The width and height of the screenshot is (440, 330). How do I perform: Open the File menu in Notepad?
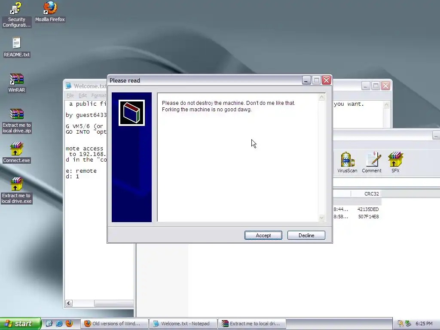(70, 96)
